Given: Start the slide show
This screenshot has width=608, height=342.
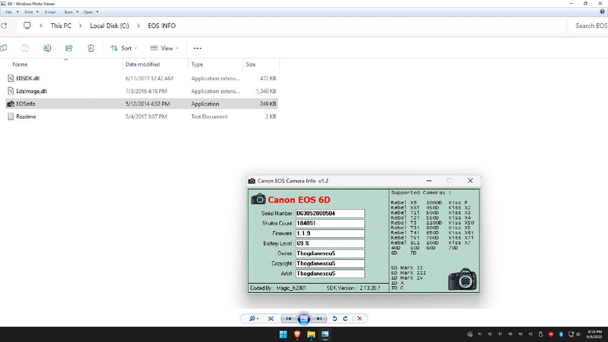Looking at the screenshot, I should pyautogui.click(x=304, y=318).
